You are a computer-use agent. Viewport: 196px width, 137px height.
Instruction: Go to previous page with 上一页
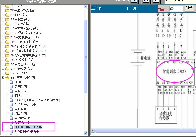pyautogui.click(x=96, y=8)
